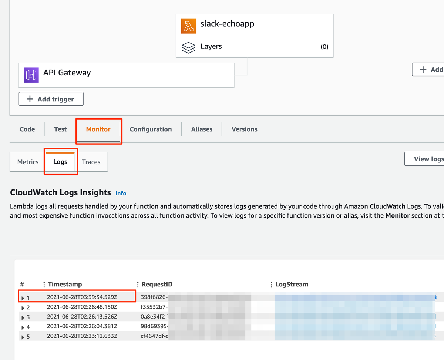Open the RequestID column options handle

pyautogui.click(x=138, y=285)
